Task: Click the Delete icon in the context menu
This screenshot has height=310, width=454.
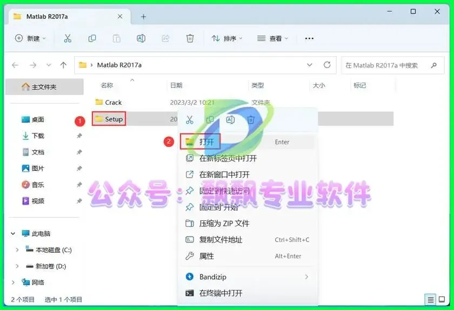Action: [x=251, y=119]
